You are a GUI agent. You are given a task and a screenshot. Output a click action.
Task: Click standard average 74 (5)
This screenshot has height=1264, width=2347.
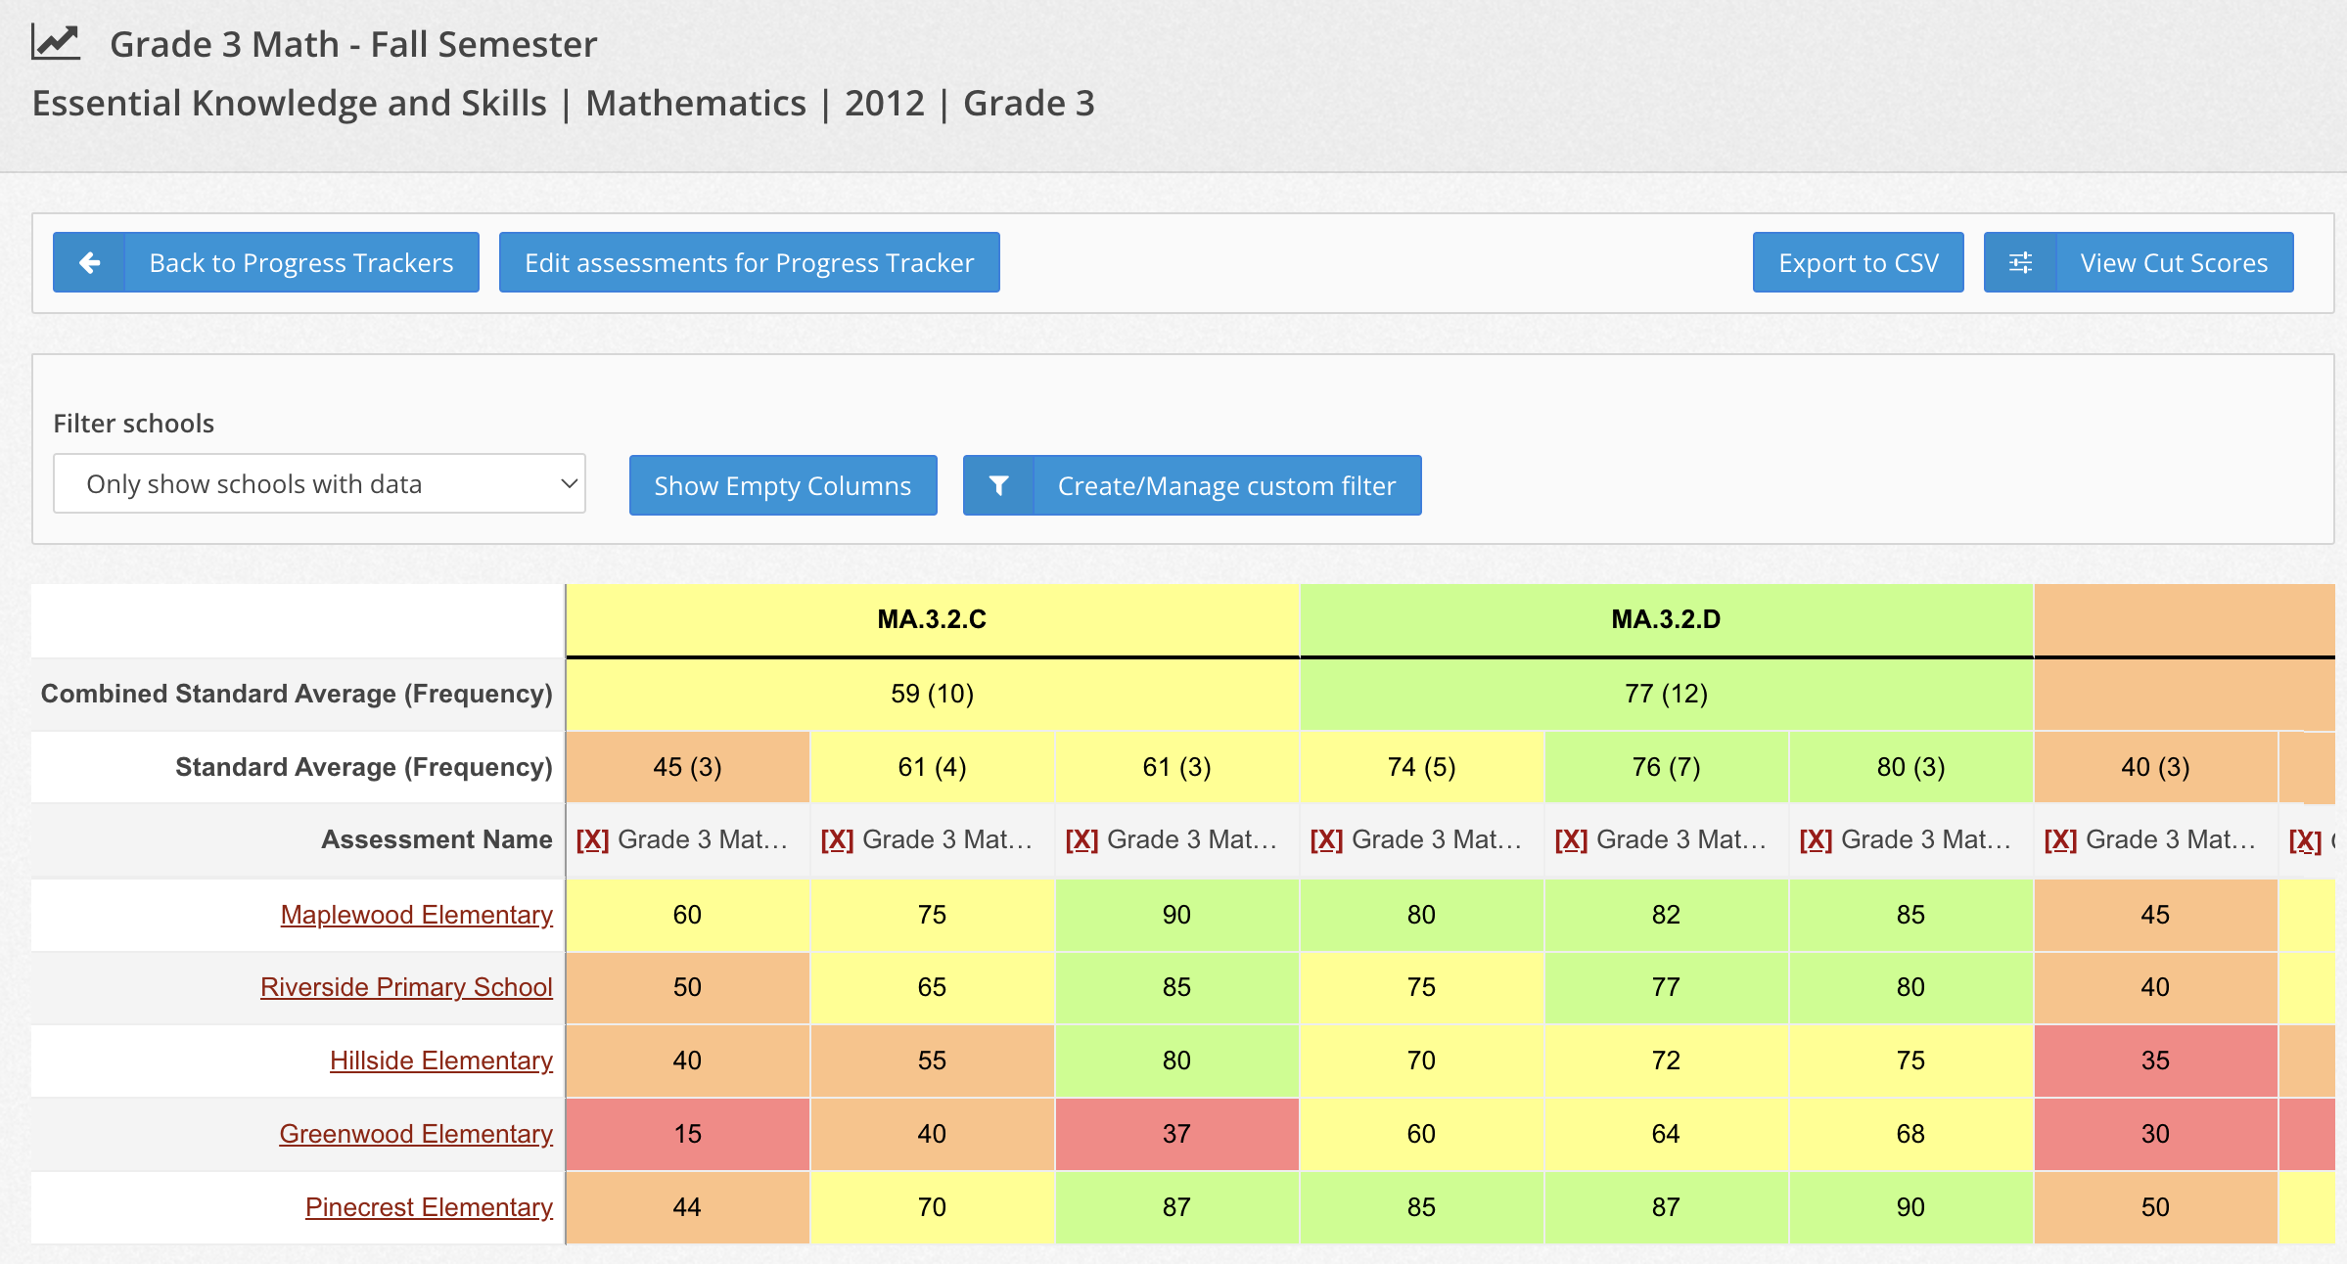pos(1422,767)
